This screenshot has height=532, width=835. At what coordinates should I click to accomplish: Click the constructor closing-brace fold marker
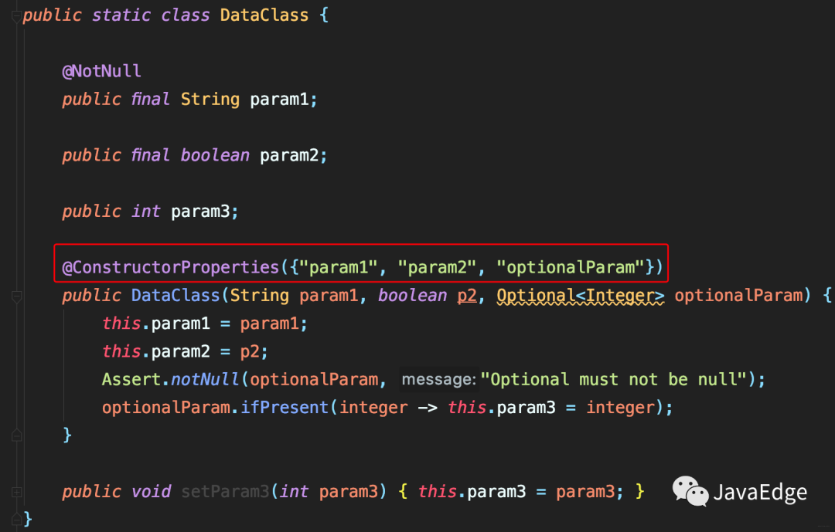(x=16, y=435)
